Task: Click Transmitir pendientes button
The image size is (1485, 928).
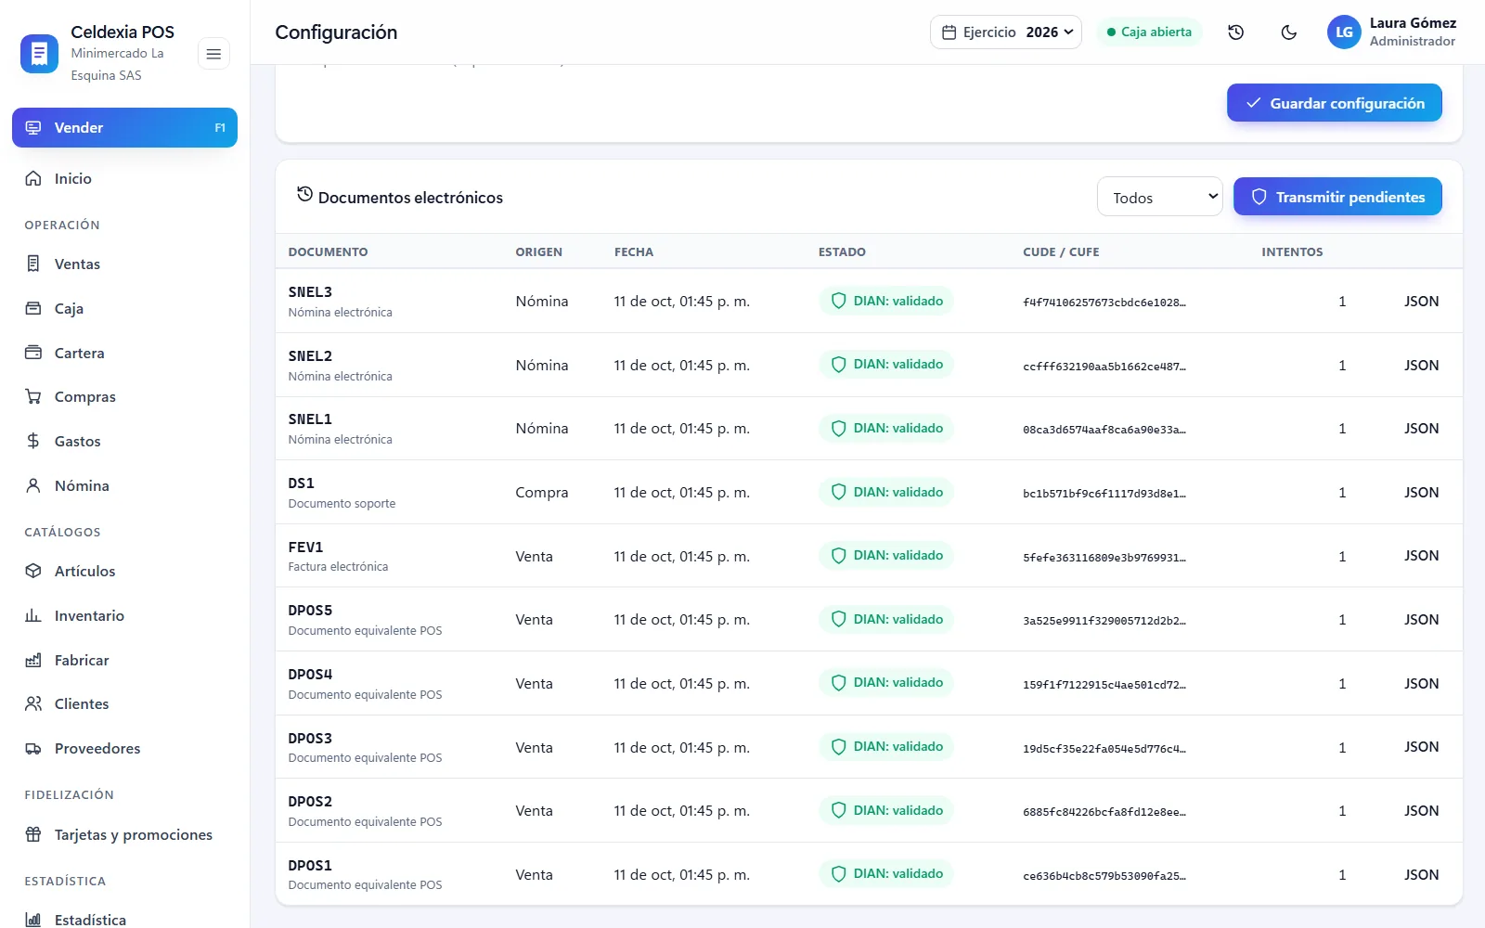Action: [1337, 197]
